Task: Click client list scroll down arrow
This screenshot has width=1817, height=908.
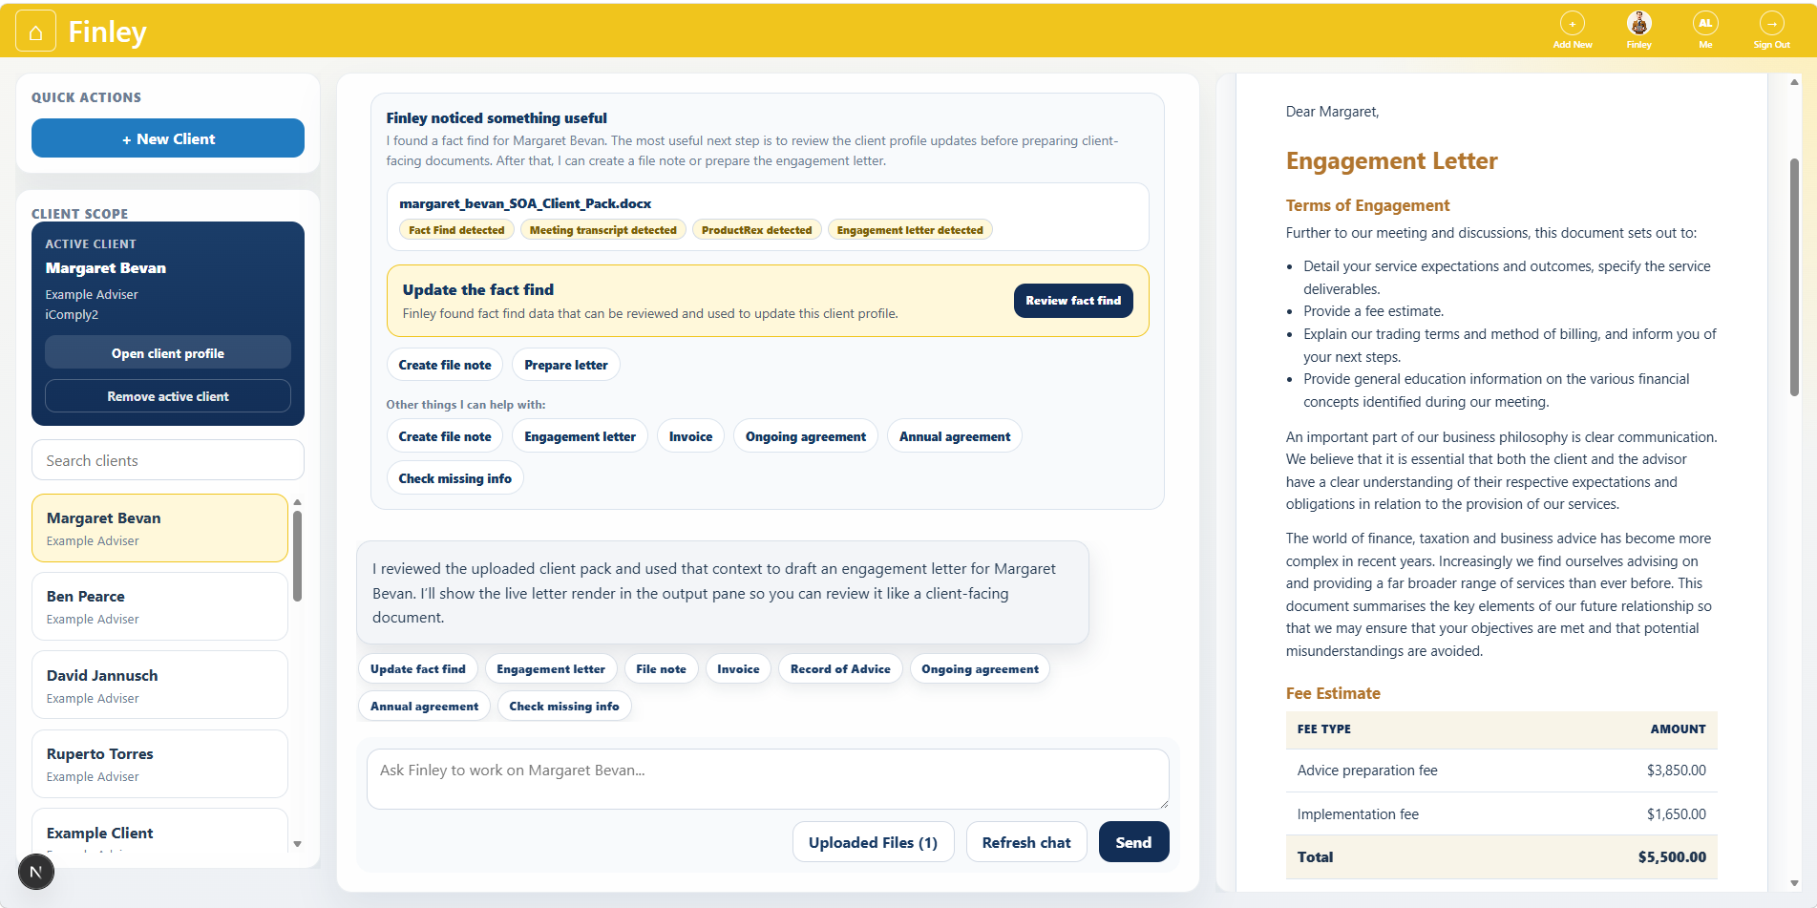Action: point(298,844)
